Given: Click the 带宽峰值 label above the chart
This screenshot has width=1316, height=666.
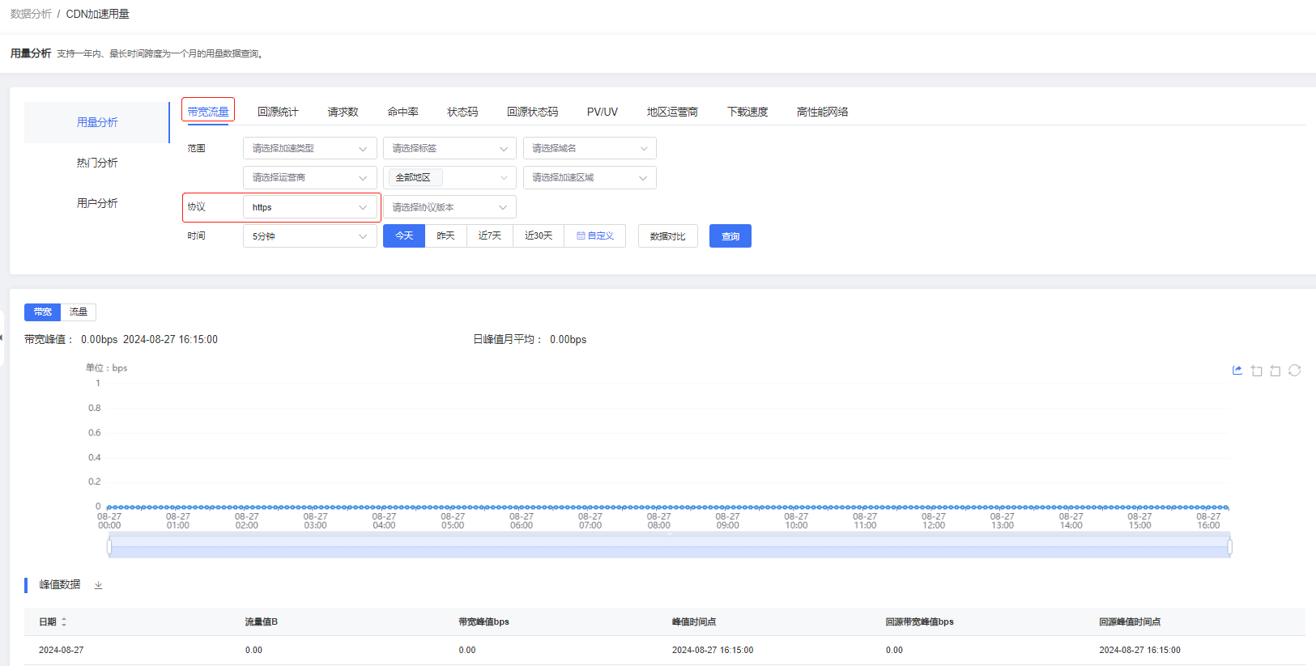Looking at the screenshot, I should [x=49, y=340].
